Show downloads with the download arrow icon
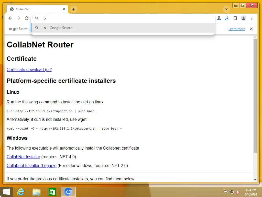Viewport: 262px width, 197px height. (x=227, y=18)
